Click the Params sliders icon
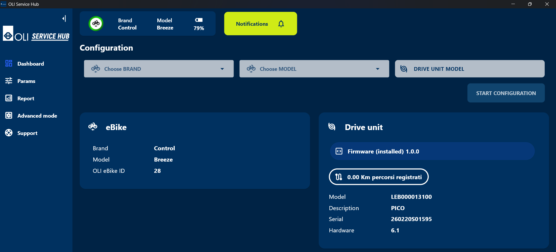This screenshot has width=556, height=252. click(9, 81)
